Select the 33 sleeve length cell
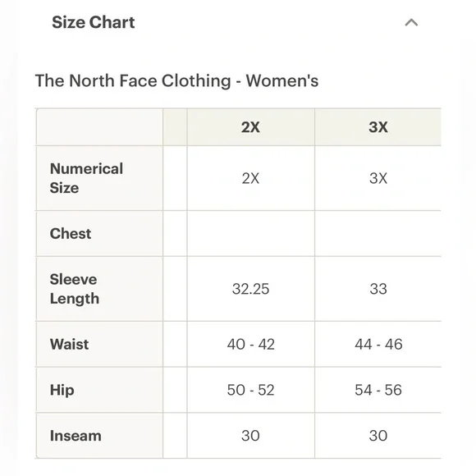 [378, 289]
